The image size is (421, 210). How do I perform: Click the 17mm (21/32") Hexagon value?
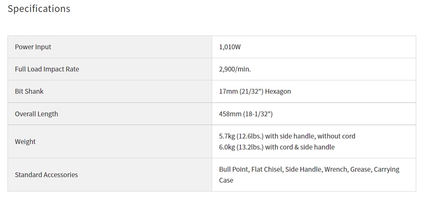[x=255, y=92]
